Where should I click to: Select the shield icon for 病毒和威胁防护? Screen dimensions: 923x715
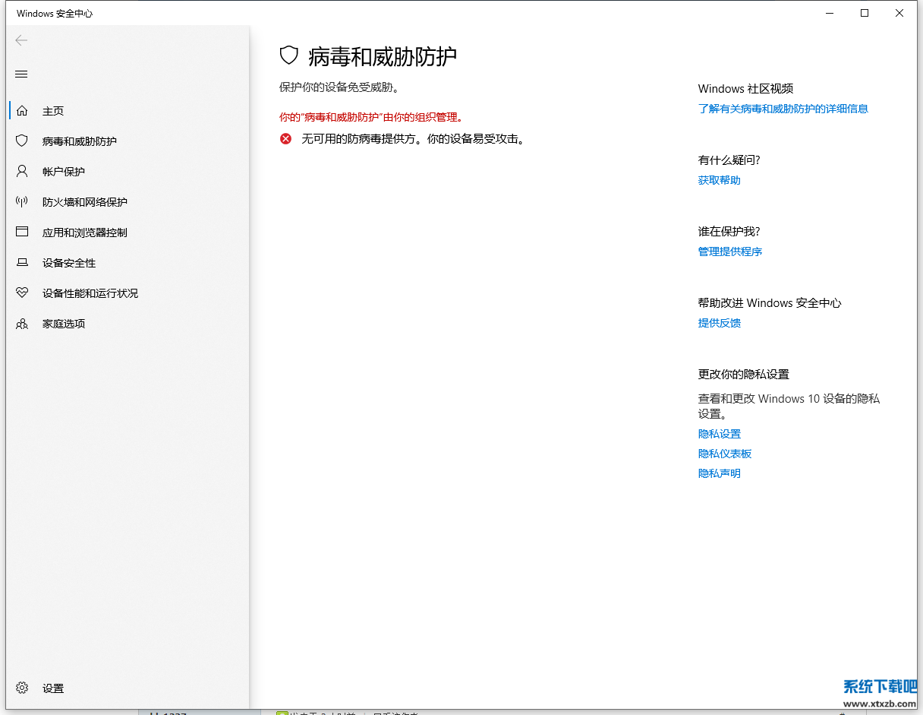click(x=21, y=141)
